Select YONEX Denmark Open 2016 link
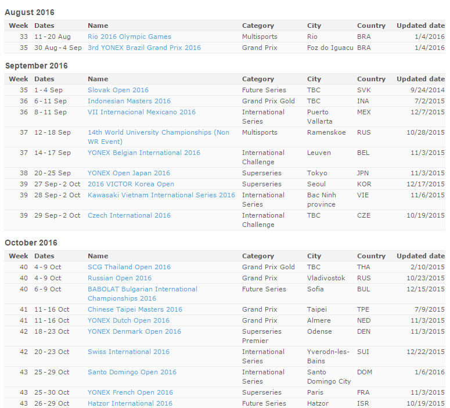This screenshot has width=450, height=408. pos(134,331)
